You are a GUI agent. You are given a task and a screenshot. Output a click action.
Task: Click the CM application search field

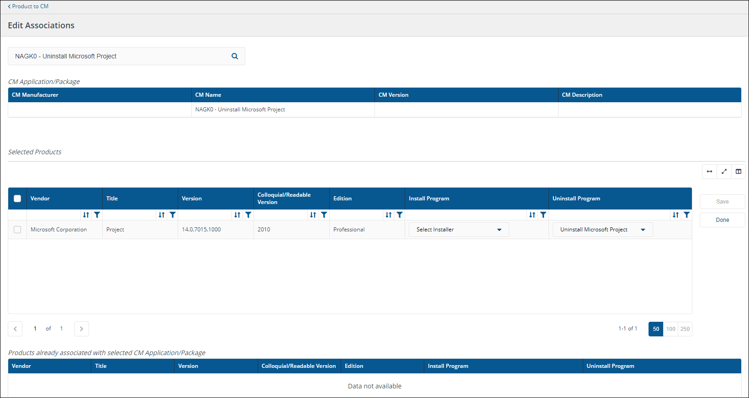pyautogui.click(x=119, y=56)
